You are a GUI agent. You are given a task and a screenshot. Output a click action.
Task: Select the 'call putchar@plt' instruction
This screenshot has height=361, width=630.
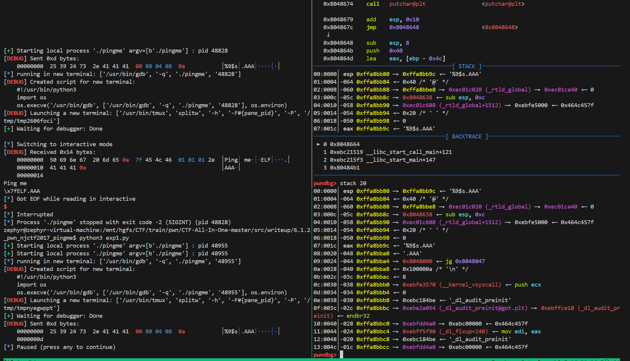click(396, 4)
